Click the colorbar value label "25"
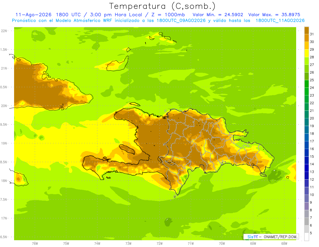Screen dimensions: 319x247 click(x=312, y=80)
